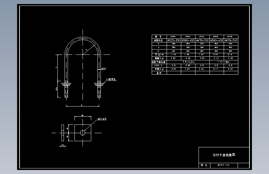
Task: Click the 图号 label in the title block
Action: [x=204, y=165]
